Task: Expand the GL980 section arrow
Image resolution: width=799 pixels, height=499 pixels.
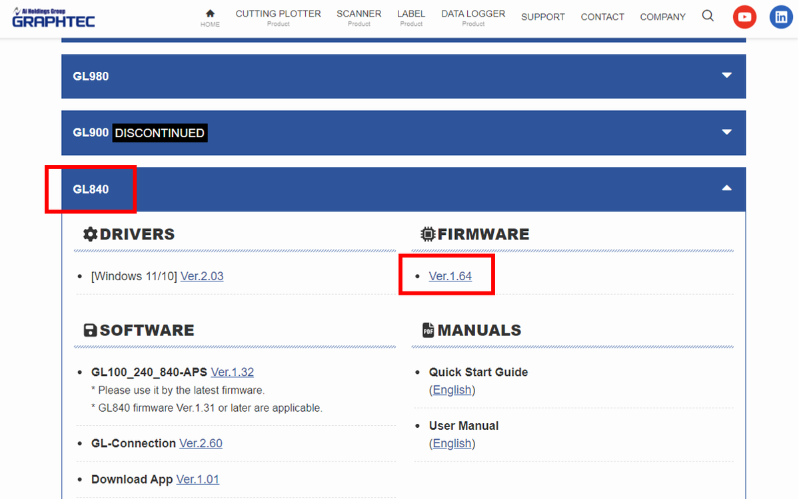Action: coord(726,75)
